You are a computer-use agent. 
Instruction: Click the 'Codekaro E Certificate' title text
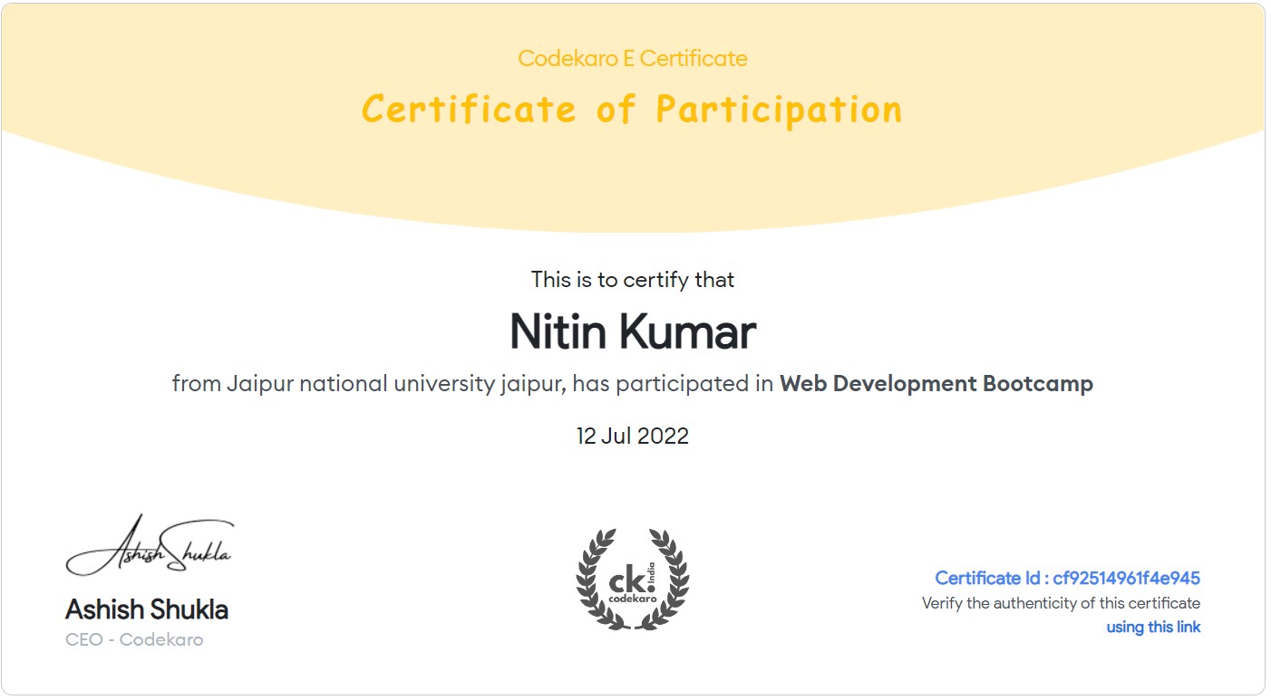pyautogui.click(x=633, y=59)
